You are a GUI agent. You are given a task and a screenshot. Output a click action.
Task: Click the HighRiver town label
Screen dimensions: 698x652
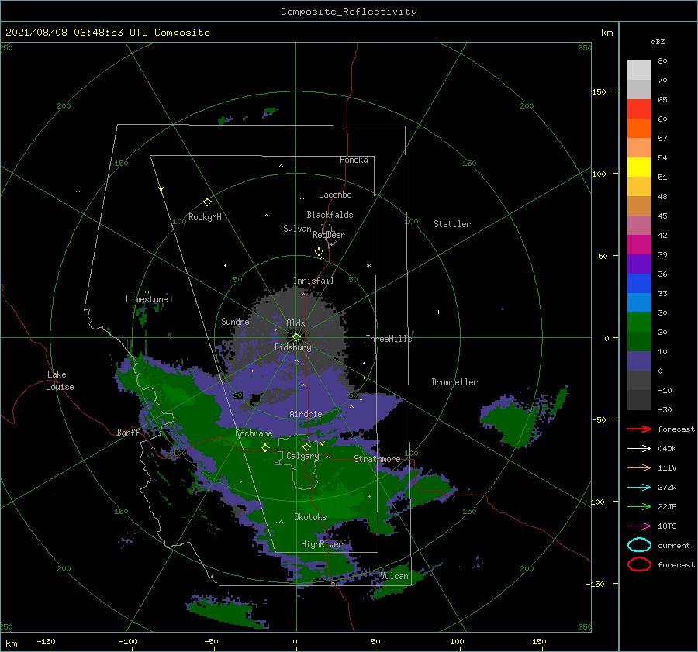(x=322, y=544)
